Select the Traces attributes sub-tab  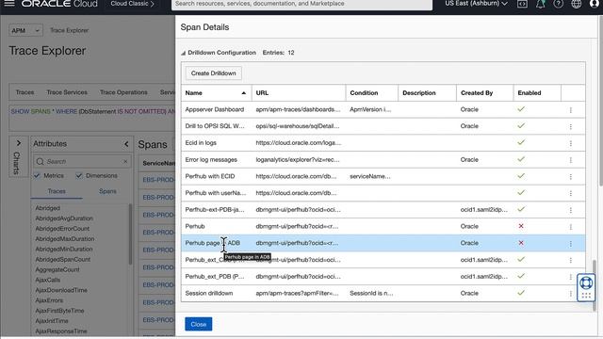click(57, 191)
